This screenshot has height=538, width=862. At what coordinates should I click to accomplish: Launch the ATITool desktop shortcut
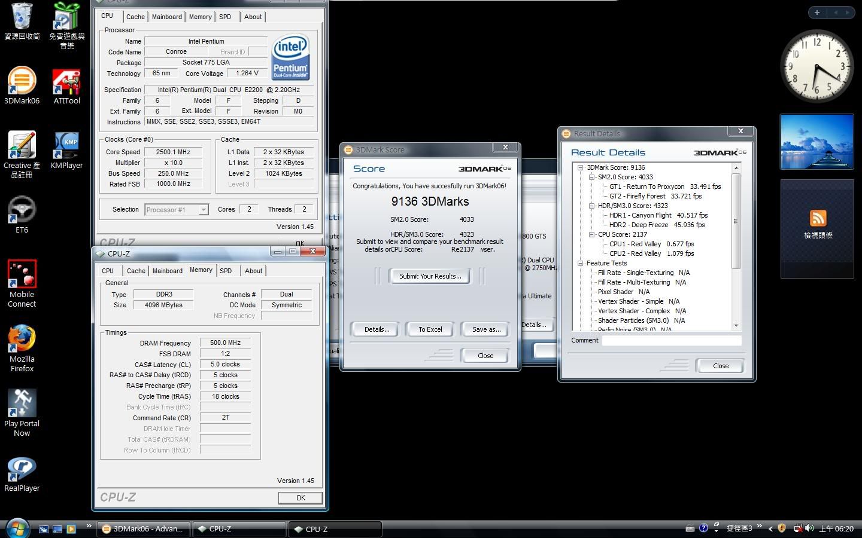(66, 86)
